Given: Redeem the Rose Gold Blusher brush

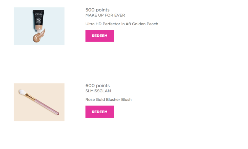Looking at the screenshot, I should pos(99,112).
